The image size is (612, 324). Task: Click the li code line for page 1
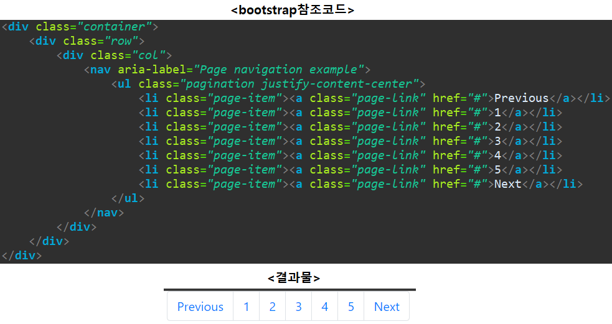[350, 113]
